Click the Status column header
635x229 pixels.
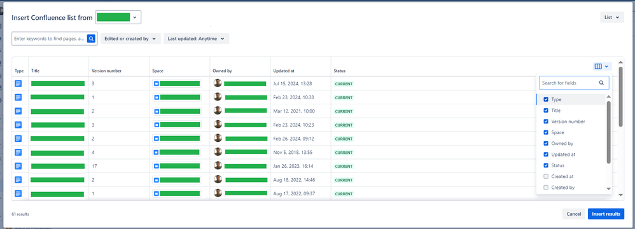click(x=339, y=71)
